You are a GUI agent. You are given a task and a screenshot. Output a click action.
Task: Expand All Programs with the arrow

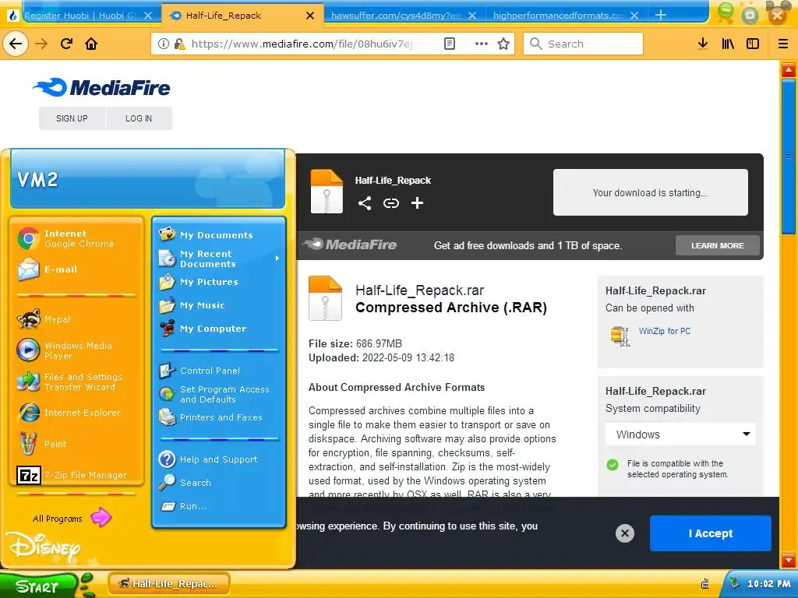pyautogui.click(x=101, y=518)
